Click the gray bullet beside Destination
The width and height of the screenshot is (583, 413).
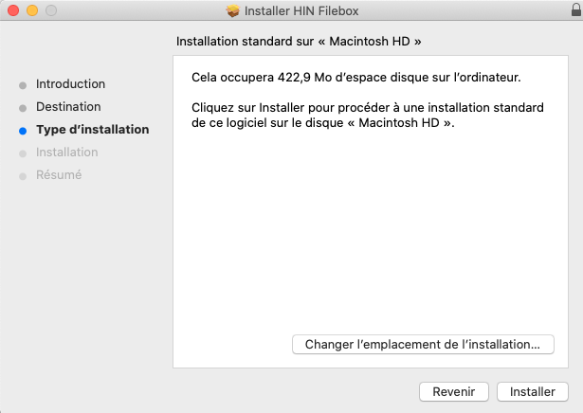[23, 108]
